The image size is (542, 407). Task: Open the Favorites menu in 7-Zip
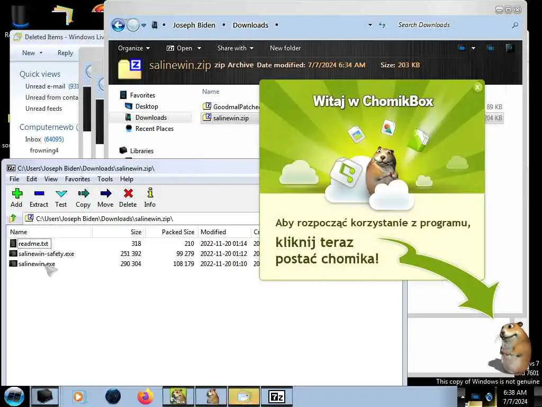coord(77,179)
